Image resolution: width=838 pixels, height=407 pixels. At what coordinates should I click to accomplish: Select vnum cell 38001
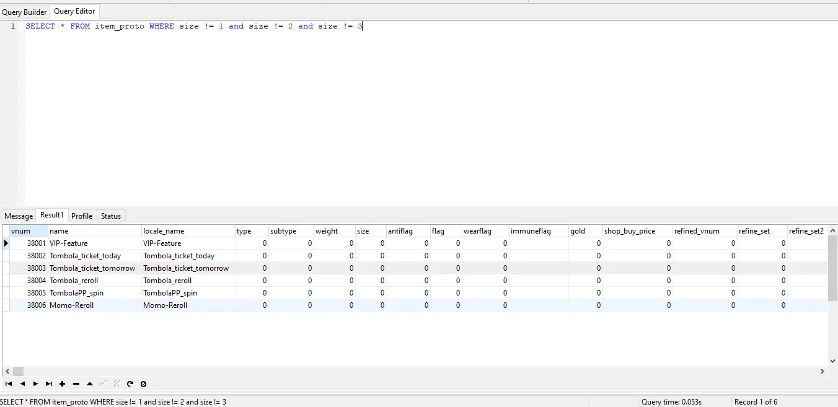click(x=29, y=243)
